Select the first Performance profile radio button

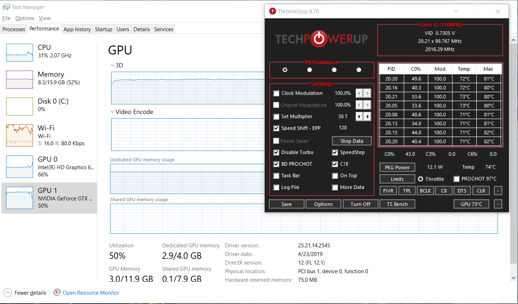click(x=285, y=70)
